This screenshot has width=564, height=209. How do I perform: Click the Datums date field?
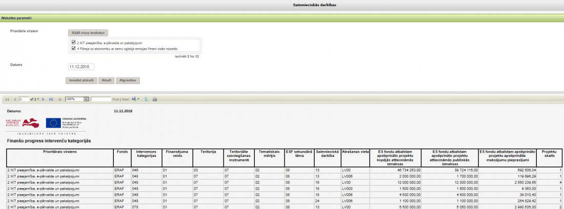[81, 67]
